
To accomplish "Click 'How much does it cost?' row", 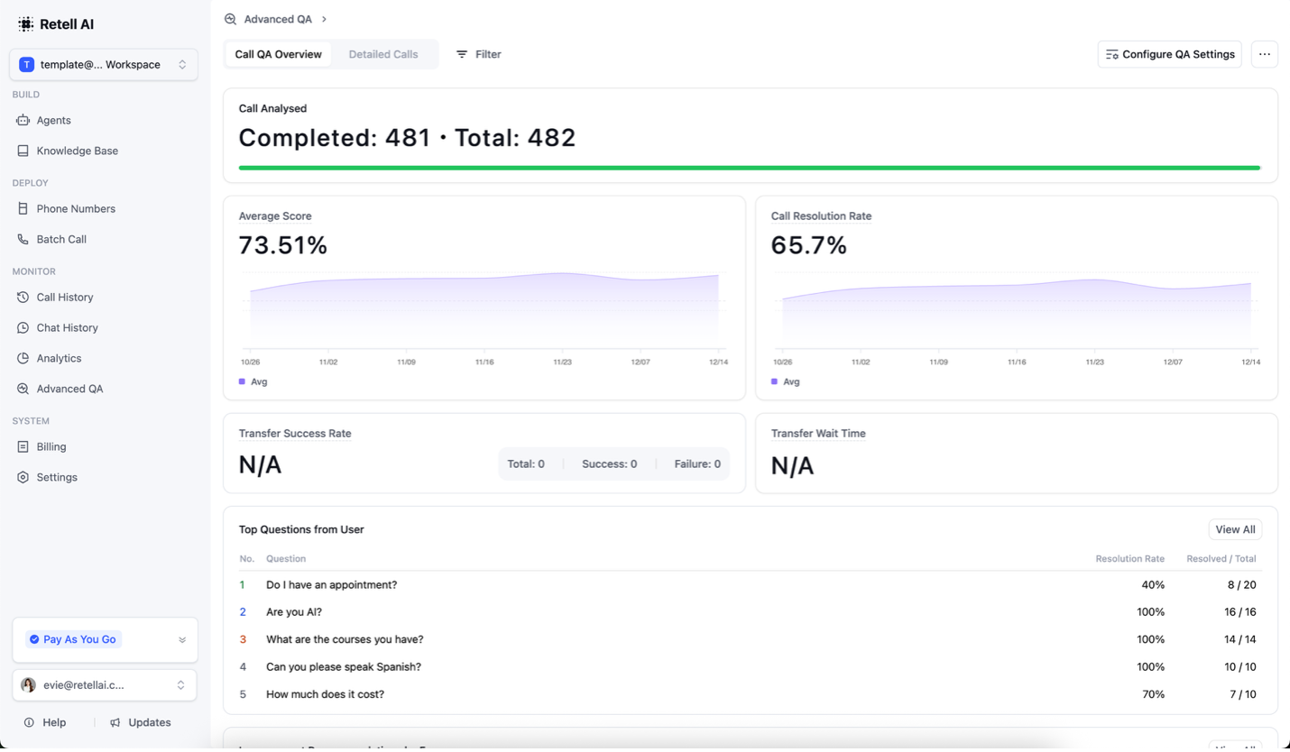I will point(751,694).
